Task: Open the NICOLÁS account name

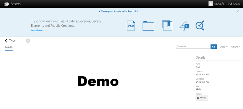Action: 220,4
